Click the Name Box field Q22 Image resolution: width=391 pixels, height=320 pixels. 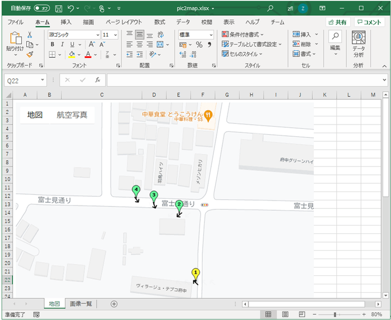[22, 80]
